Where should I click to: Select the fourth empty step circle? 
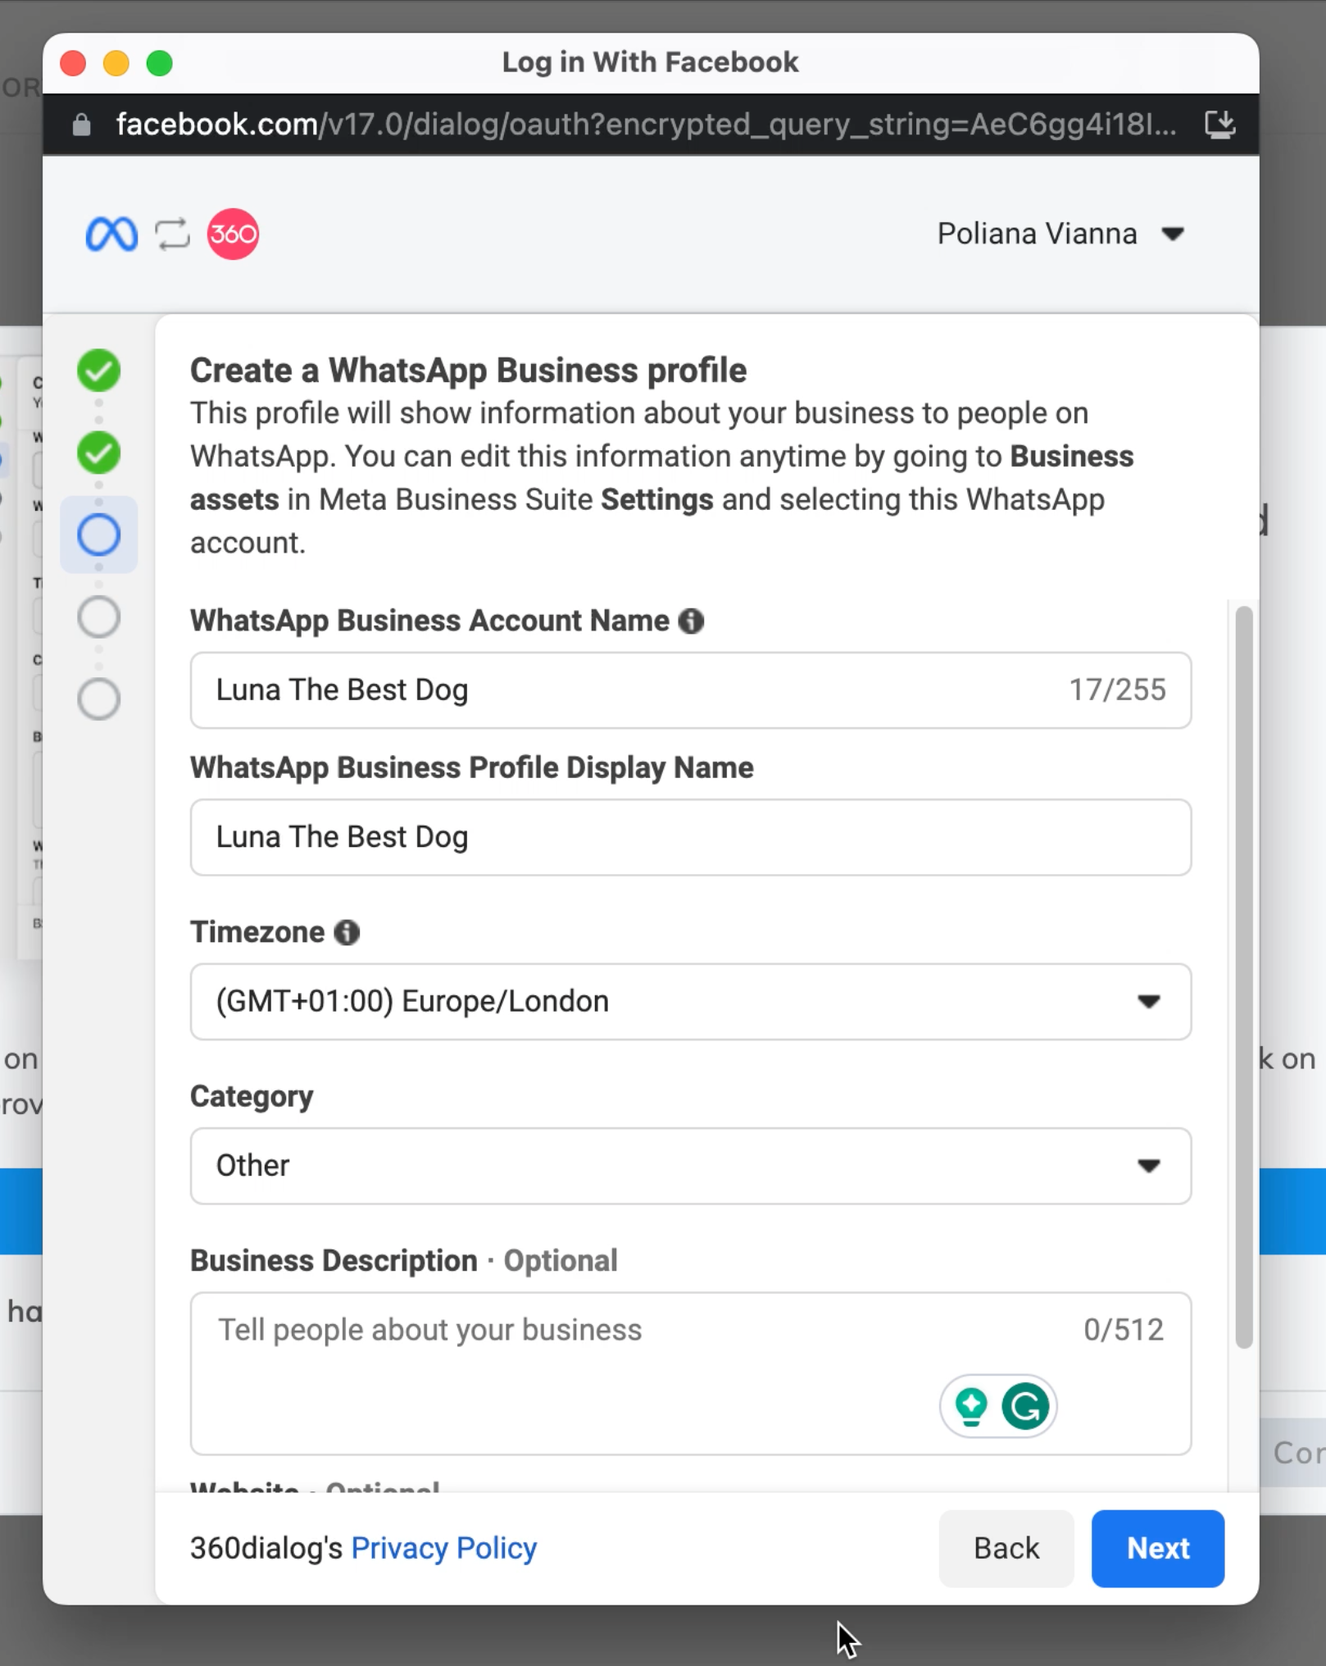click(x=98, y=617)
